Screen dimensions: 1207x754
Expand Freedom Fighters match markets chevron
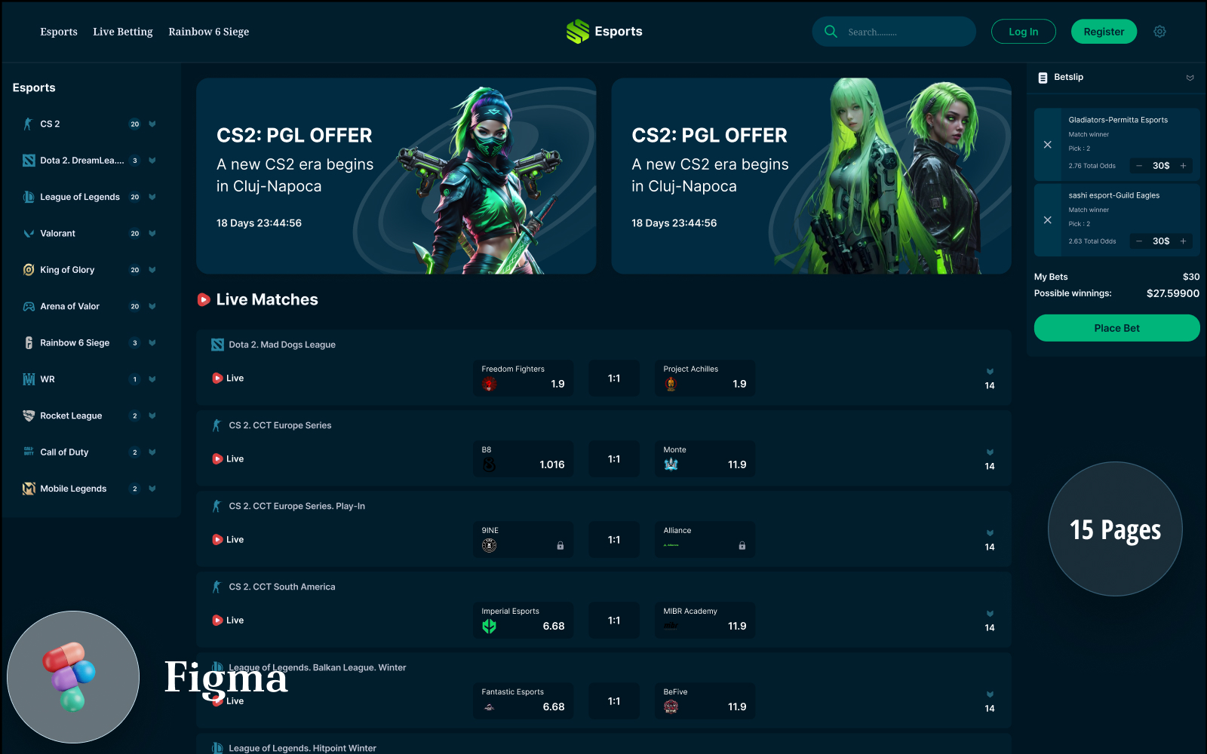[990, 372]
